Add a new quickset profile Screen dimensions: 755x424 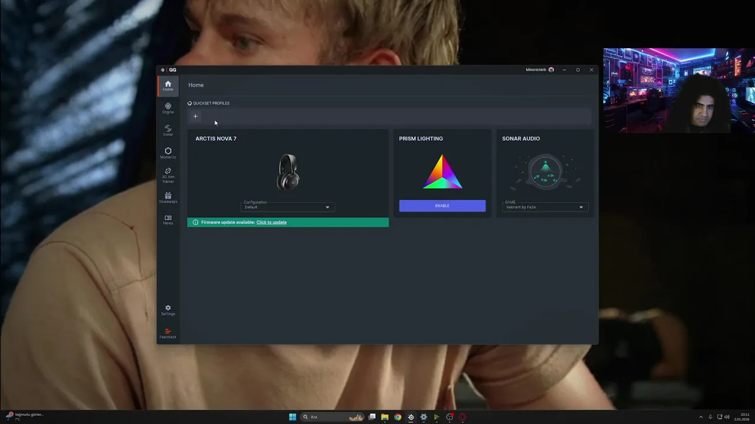[195, 116]
